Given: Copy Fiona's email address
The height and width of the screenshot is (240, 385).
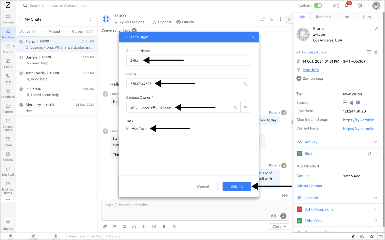Looking at the screenshot, I should point(376,52).
